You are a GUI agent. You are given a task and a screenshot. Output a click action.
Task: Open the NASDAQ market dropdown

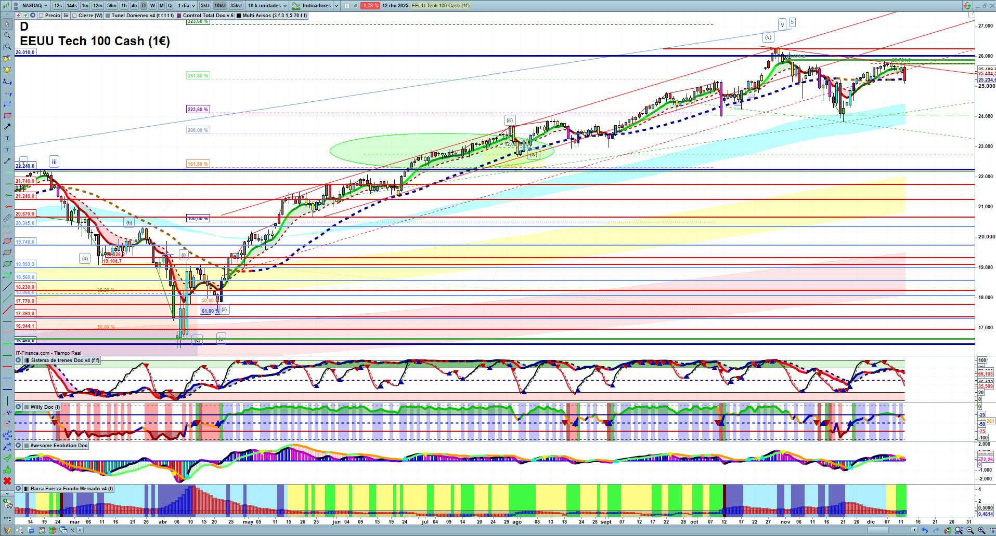[35, 6]
